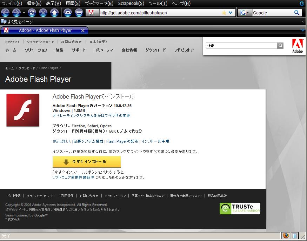The image size is (307, 241).
Task: Click the 日本(変更) region link
Action: point(98,42)
